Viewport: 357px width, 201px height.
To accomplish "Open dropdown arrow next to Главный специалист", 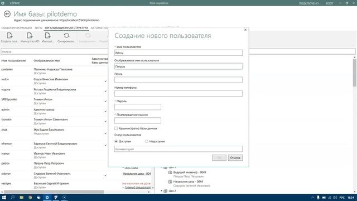I will [x=153, y=188].
